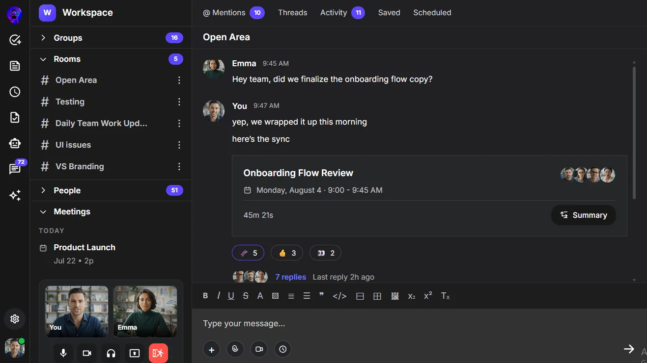
Task: Send message with arrow icon
Action: pyautogui.click(x=629, y=349)
